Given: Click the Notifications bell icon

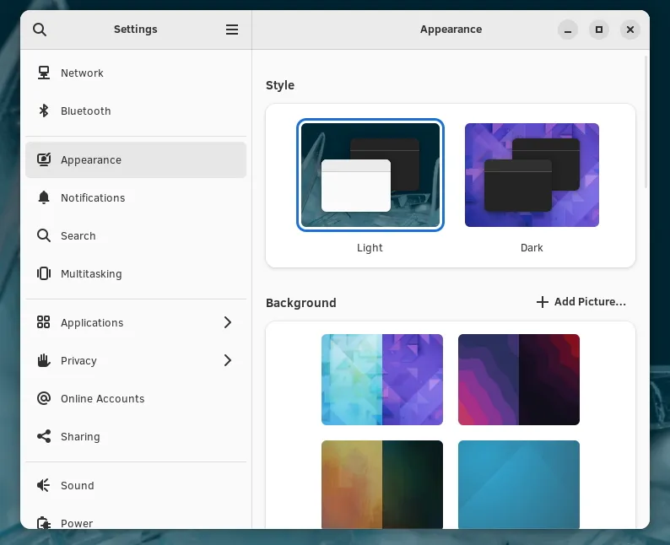Looking at the screenshot, I should (44, 198).
